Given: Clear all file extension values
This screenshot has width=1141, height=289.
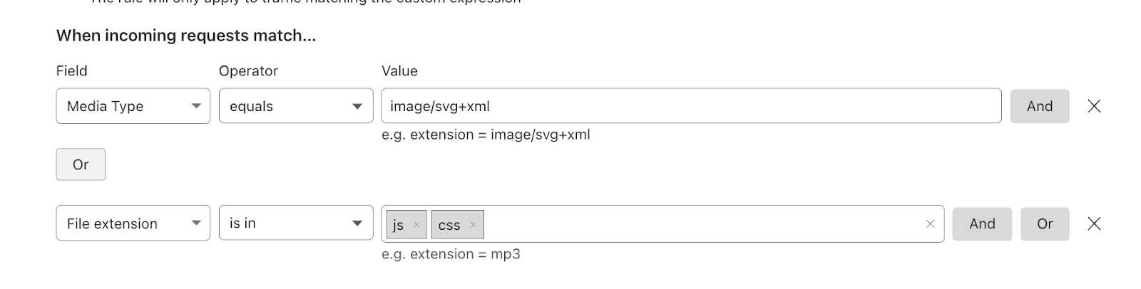Looking at the screenshot, I should coord(930,224).
